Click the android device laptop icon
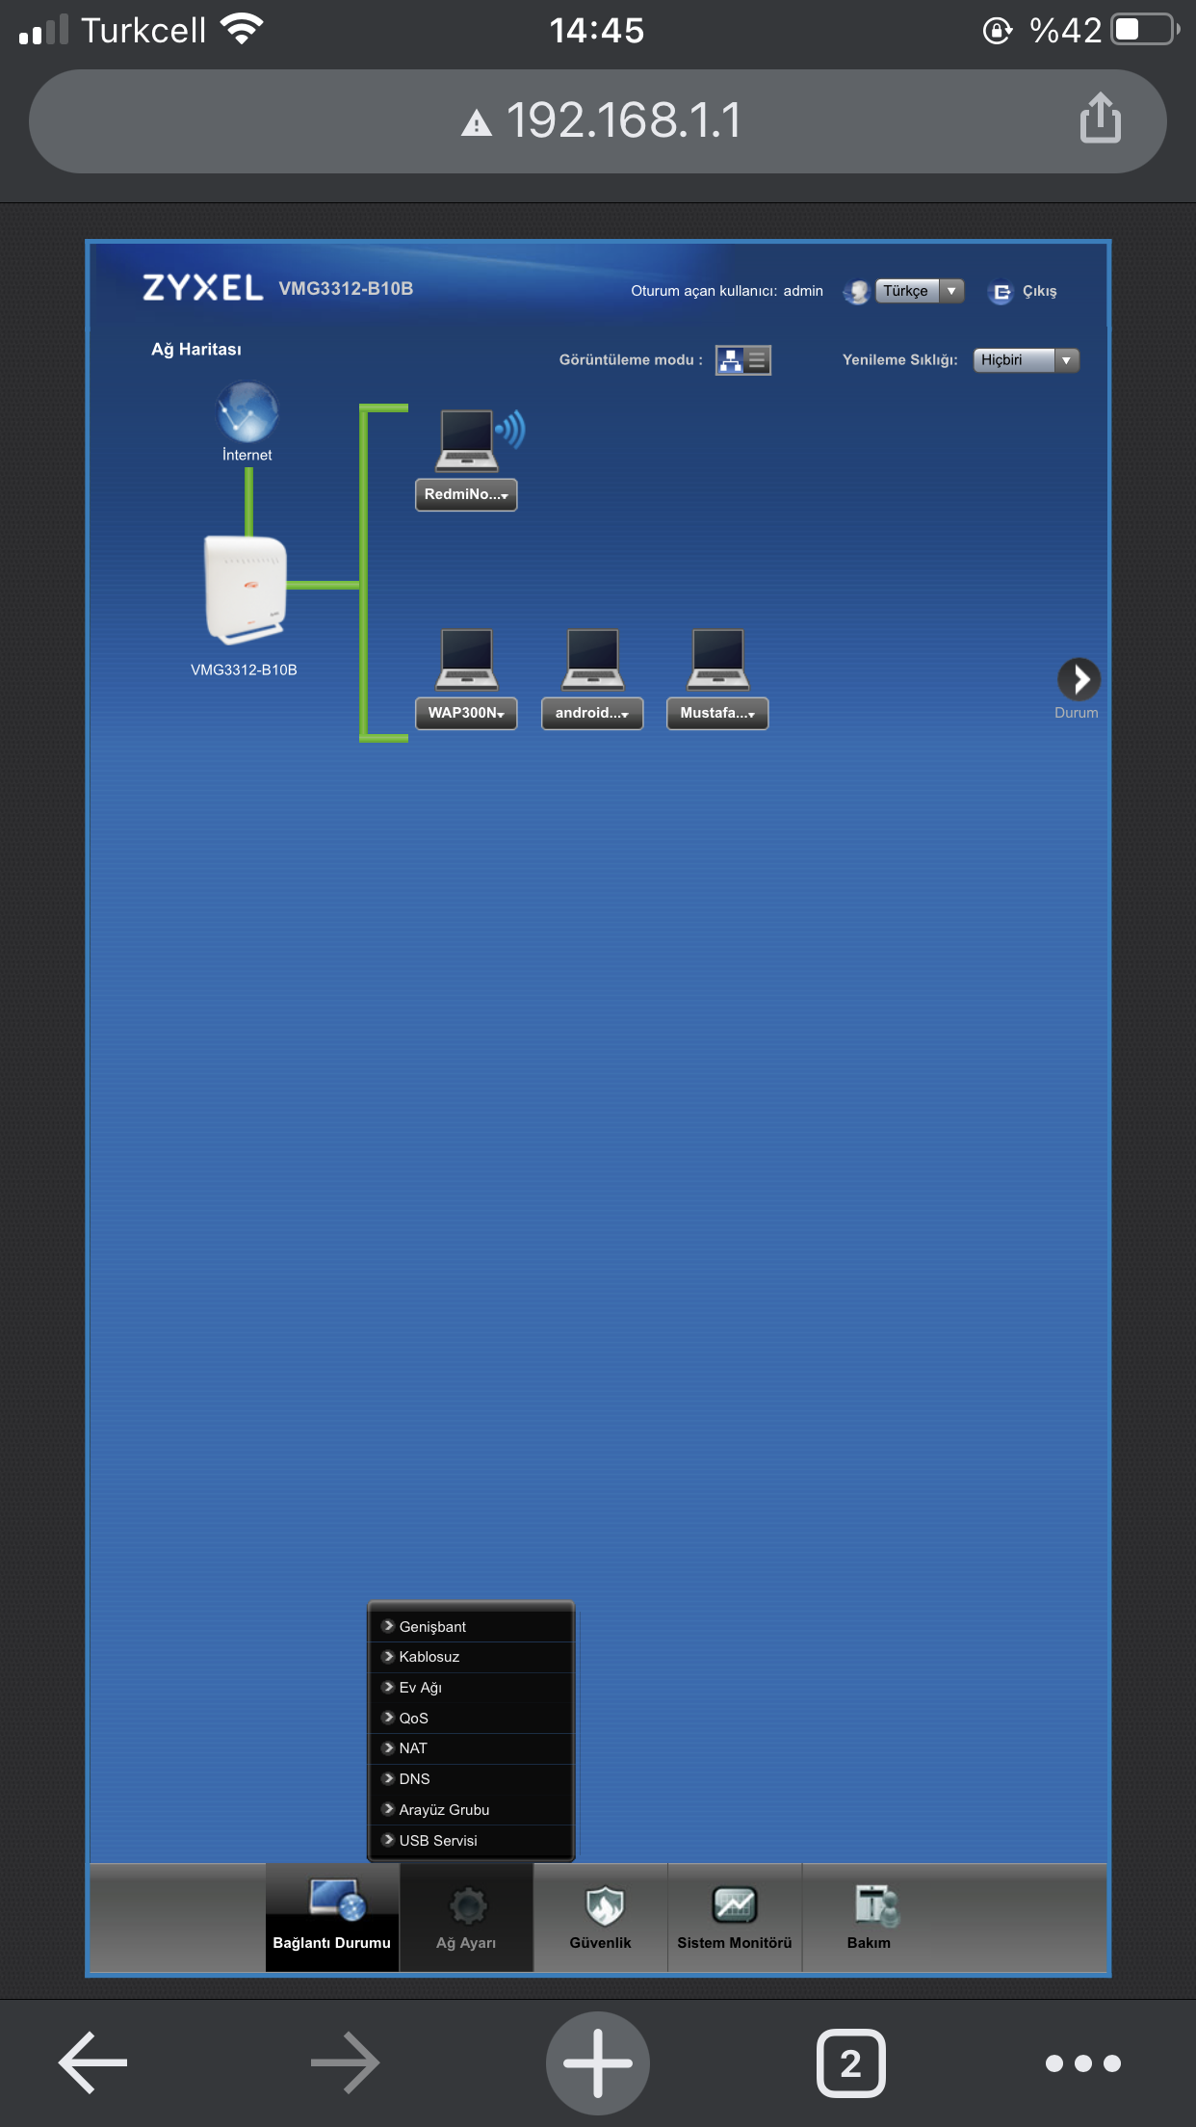This screenshot has height=2127, width=1196. point(593,659)
